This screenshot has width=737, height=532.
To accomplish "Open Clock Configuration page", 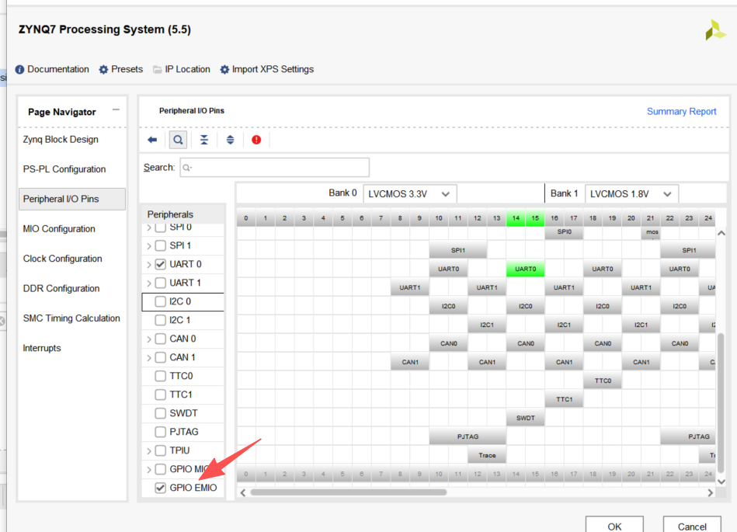I will (x=62, y=259).
